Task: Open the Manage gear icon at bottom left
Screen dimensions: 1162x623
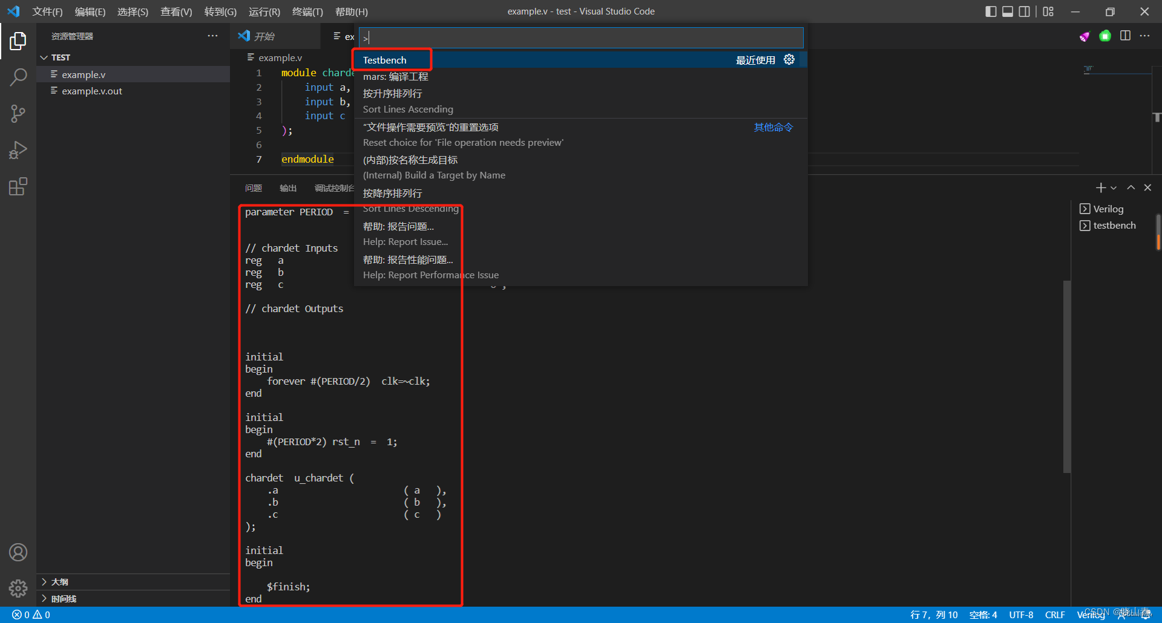Action: click(18, 588)
